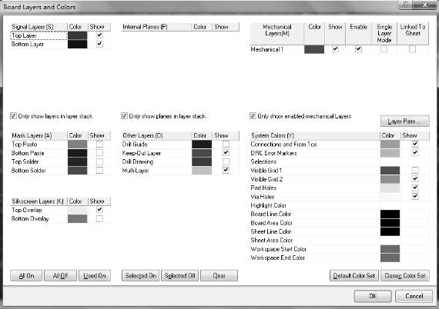Select the Mechanical 1 layer row
The image size is (439, 309).
(x=339, y=49)
